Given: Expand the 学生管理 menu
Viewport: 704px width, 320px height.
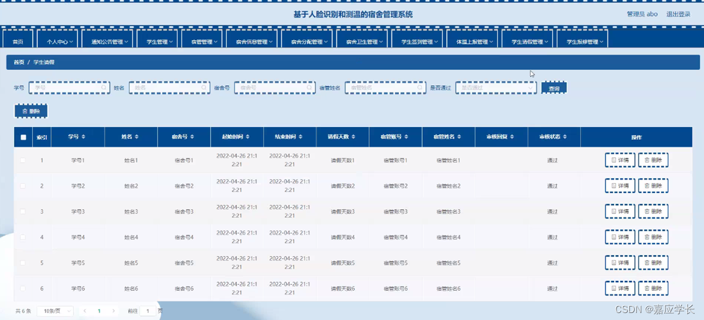Looking at the screenshot, I should point(157,40).
